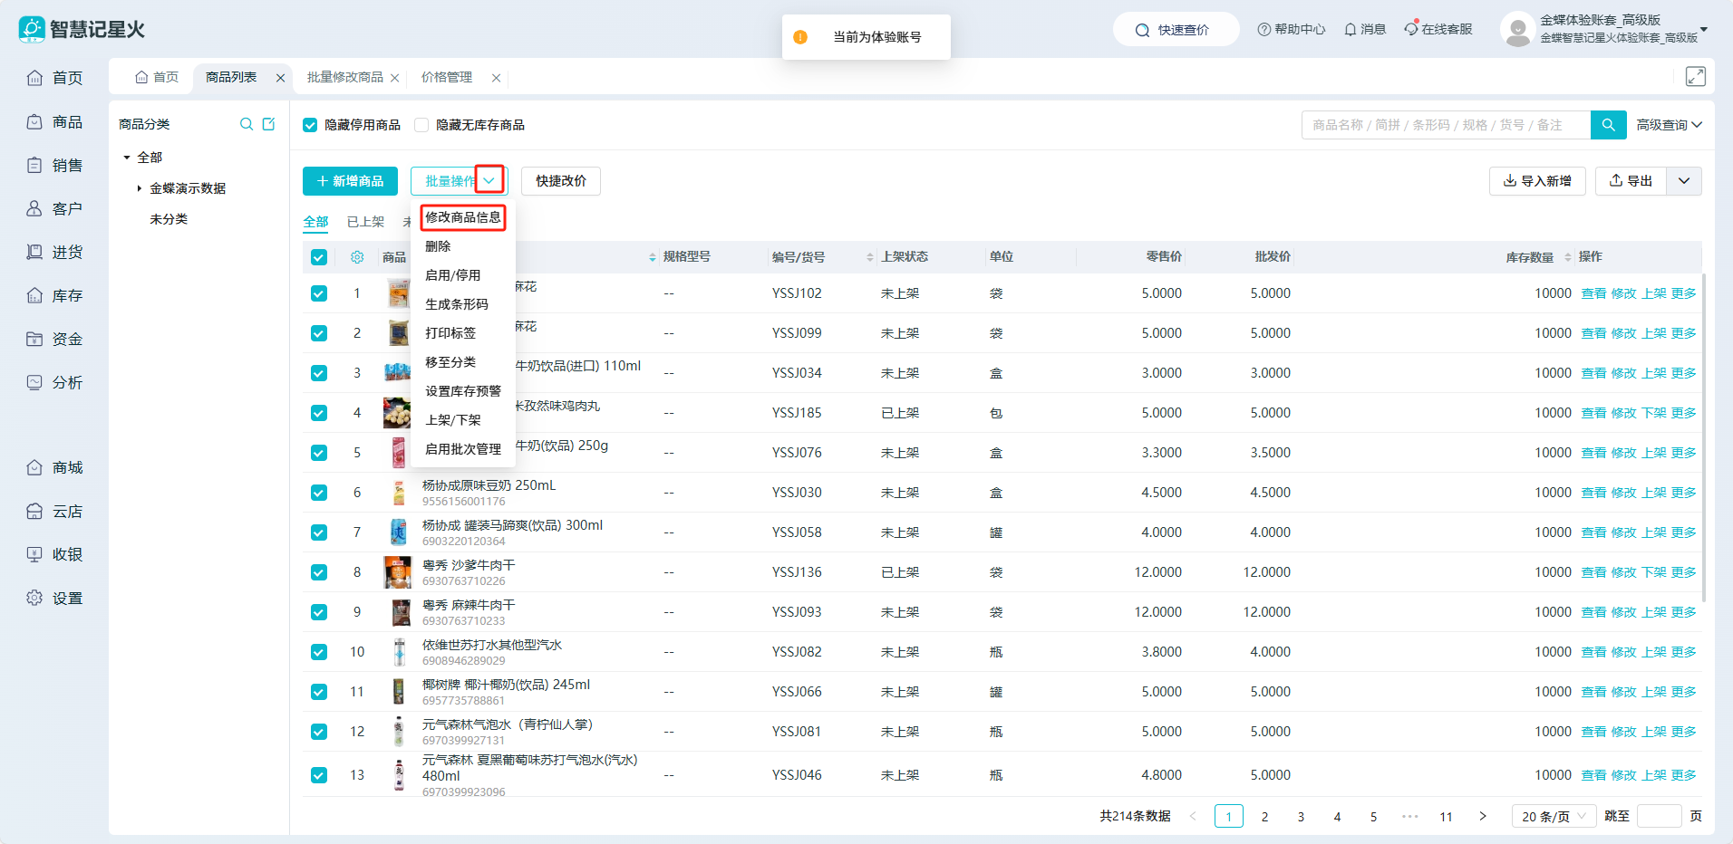This screenshot has height=844, width=1733.
Task: Select 启用/停用 menu item
Action: [x=463, y=275]
